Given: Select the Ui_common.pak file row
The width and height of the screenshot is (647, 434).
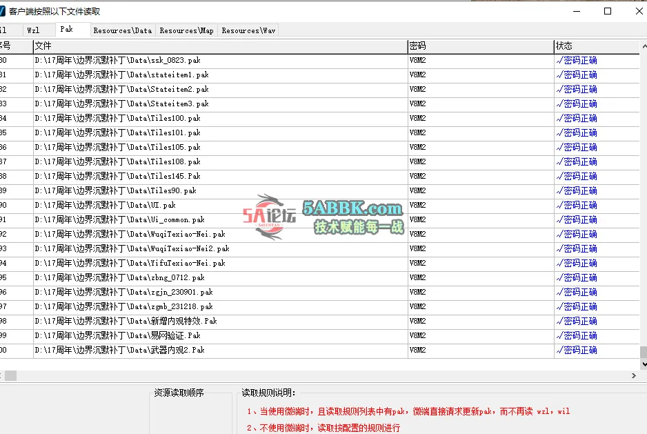Looking at the screenshot, I should pos(320,219).
